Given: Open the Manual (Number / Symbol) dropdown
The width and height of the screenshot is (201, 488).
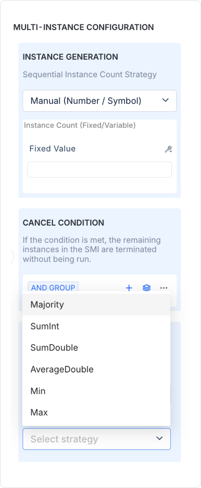Looking at the screenshot, I should click(x=100, y=101).
